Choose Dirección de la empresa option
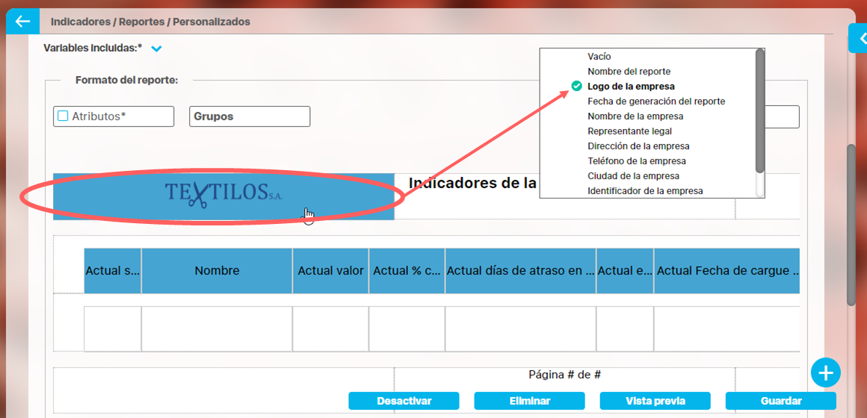The height and width of the screenshot is (418, 867). pos(638,146)
